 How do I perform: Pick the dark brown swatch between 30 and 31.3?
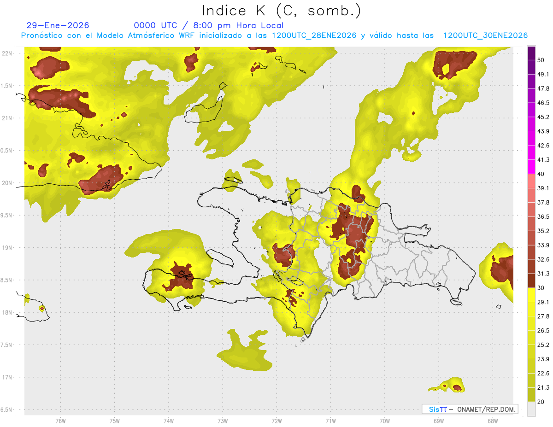(x=531, y=281)
